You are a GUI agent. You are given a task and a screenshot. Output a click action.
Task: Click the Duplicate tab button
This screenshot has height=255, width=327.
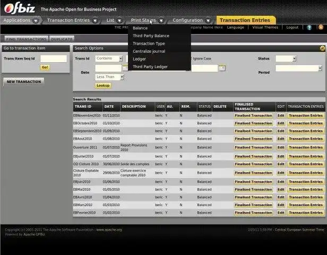[62, 39]
